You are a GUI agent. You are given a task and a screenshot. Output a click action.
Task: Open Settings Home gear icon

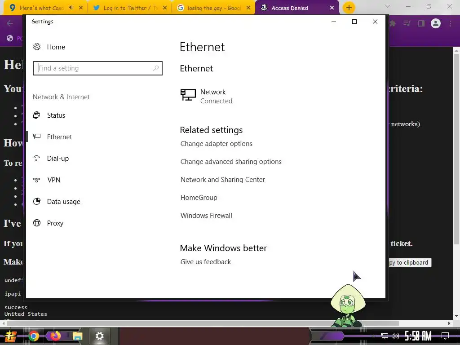pos(37,47)
